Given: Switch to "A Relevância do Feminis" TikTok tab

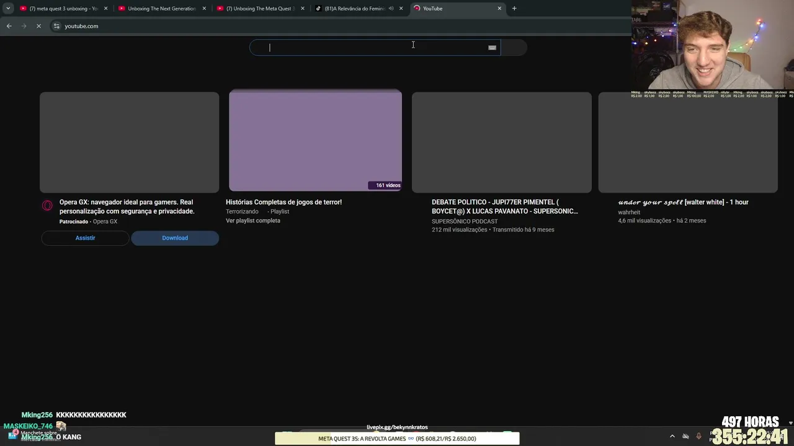Looking at the screenshot, I should [354, 9].
